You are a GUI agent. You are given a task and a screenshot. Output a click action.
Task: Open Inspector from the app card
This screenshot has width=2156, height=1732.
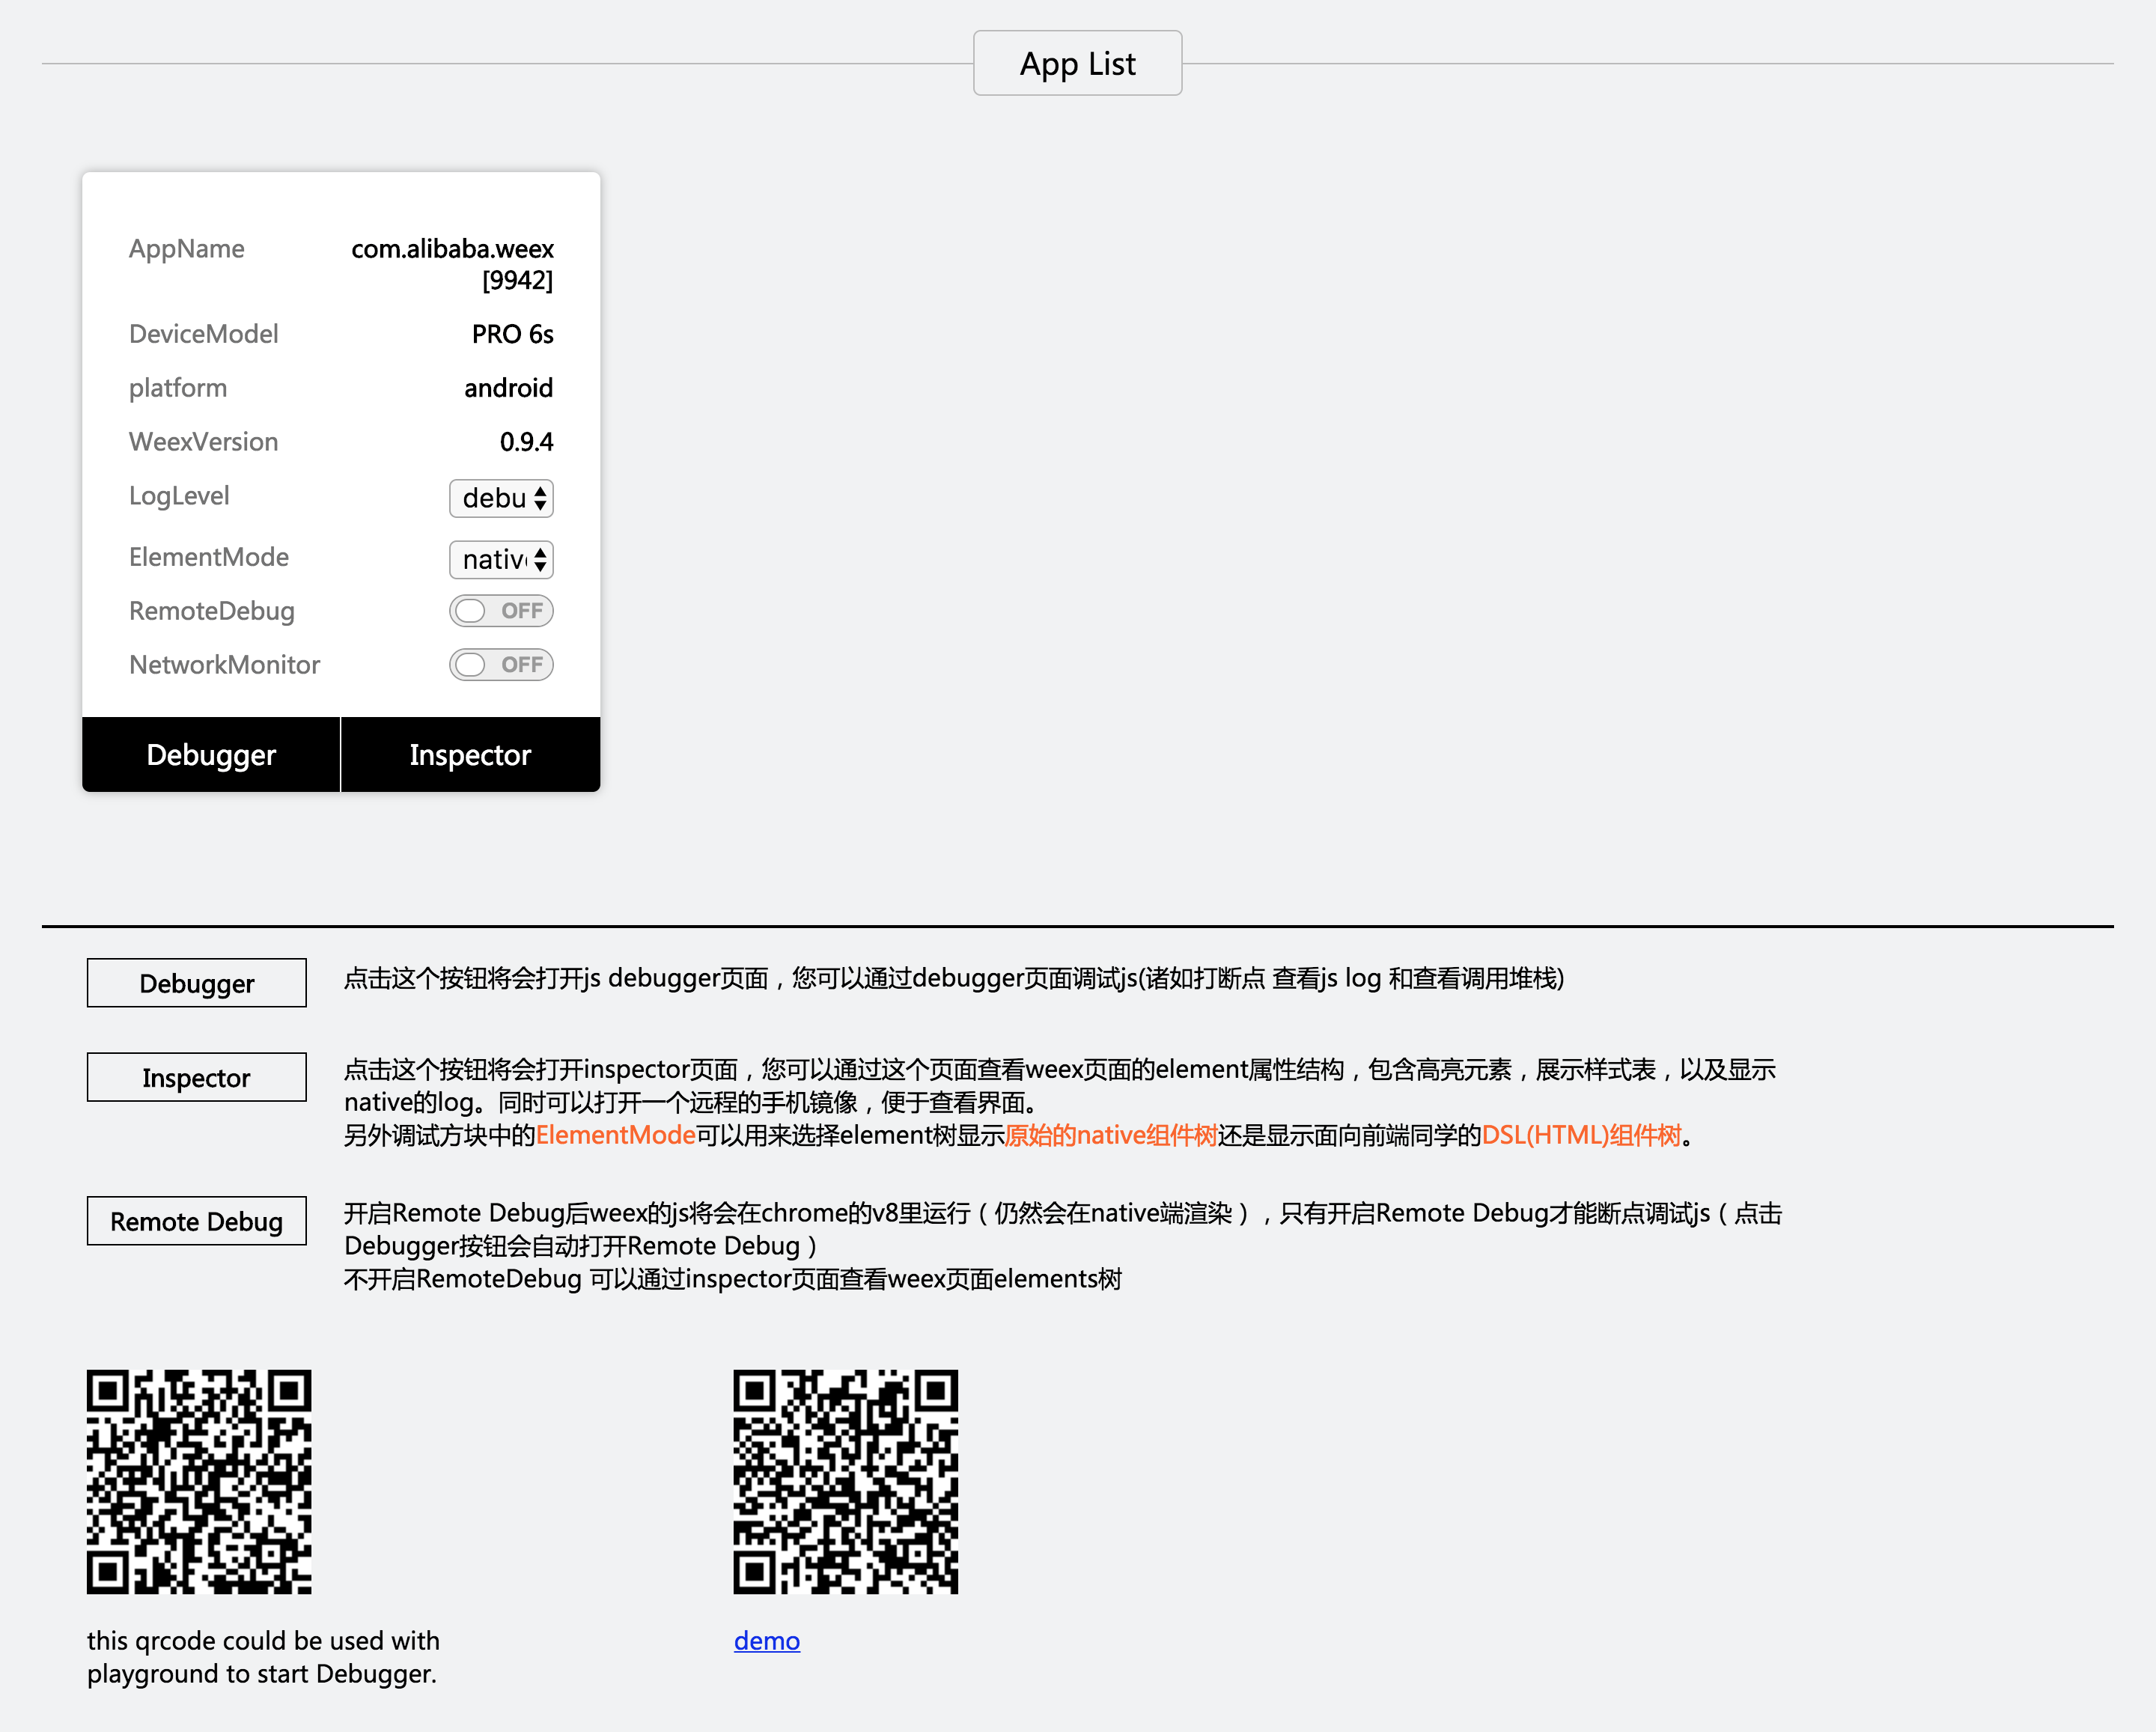[x=470, y=754]
